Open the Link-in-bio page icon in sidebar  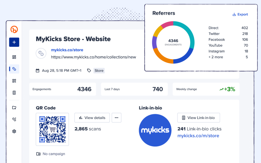click(14, 93)
